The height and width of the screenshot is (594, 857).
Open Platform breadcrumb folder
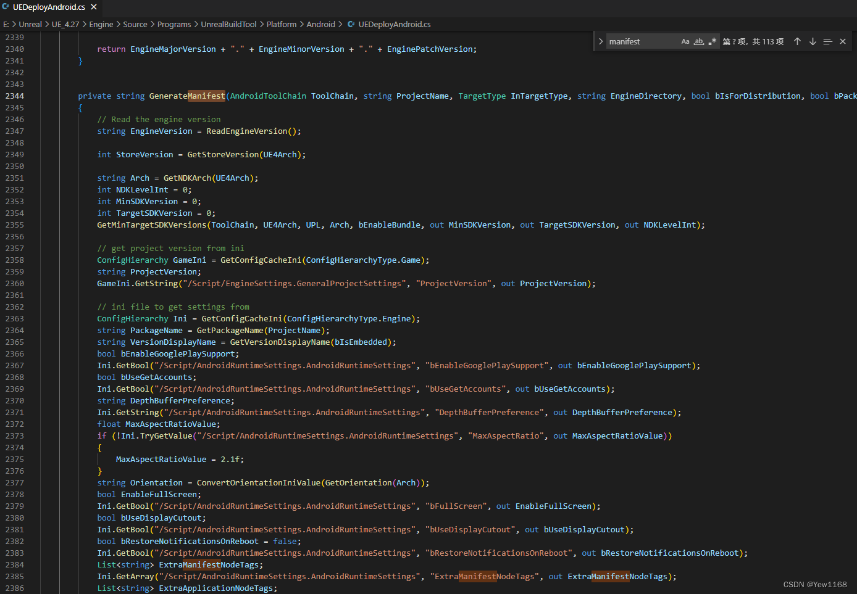pyautogui.click(x=282, y=25)
